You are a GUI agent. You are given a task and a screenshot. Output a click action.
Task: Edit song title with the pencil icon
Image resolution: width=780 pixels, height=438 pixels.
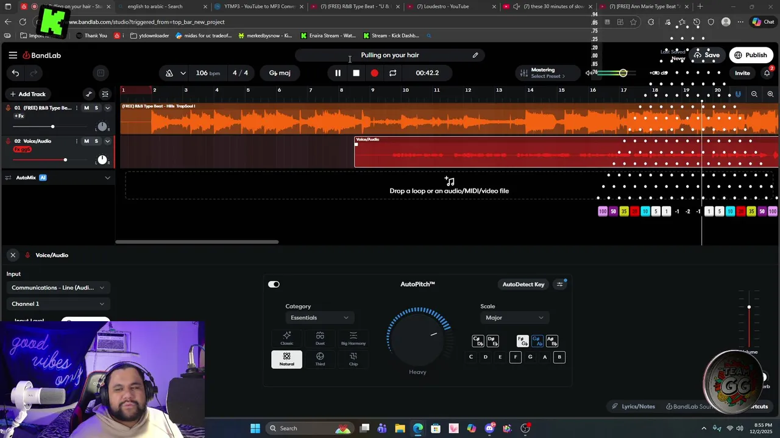coord(475,55)
